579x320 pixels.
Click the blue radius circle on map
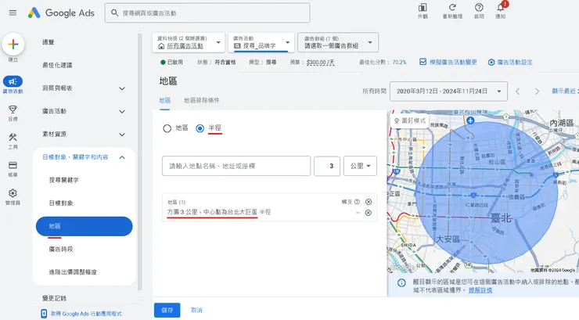click(487, 193)
